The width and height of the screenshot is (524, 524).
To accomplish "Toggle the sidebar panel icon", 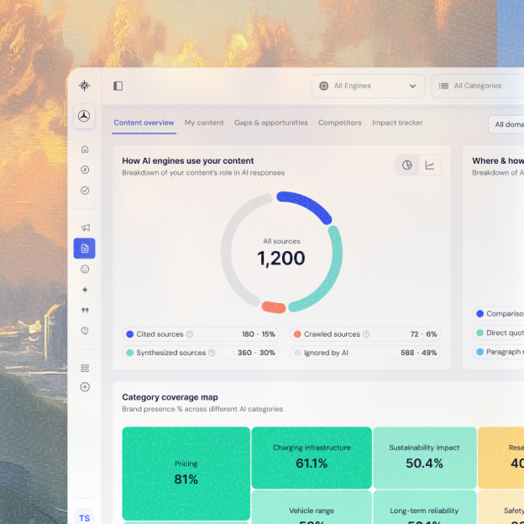I will pyautogui.click(x=118, y=86).
